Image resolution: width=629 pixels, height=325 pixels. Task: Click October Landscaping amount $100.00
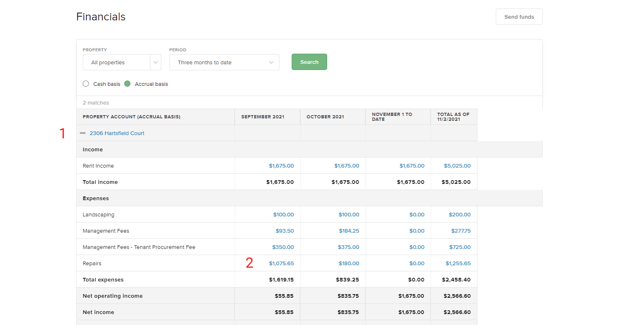pos(349,214)
